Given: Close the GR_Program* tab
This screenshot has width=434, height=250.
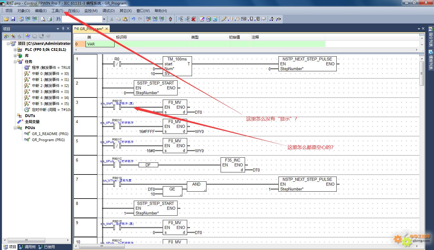Looking at the screenshot, I should point(107,29).
